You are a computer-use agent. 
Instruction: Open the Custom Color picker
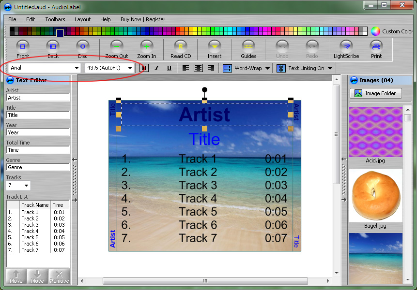pyautogui.click(x=392, y=31)
